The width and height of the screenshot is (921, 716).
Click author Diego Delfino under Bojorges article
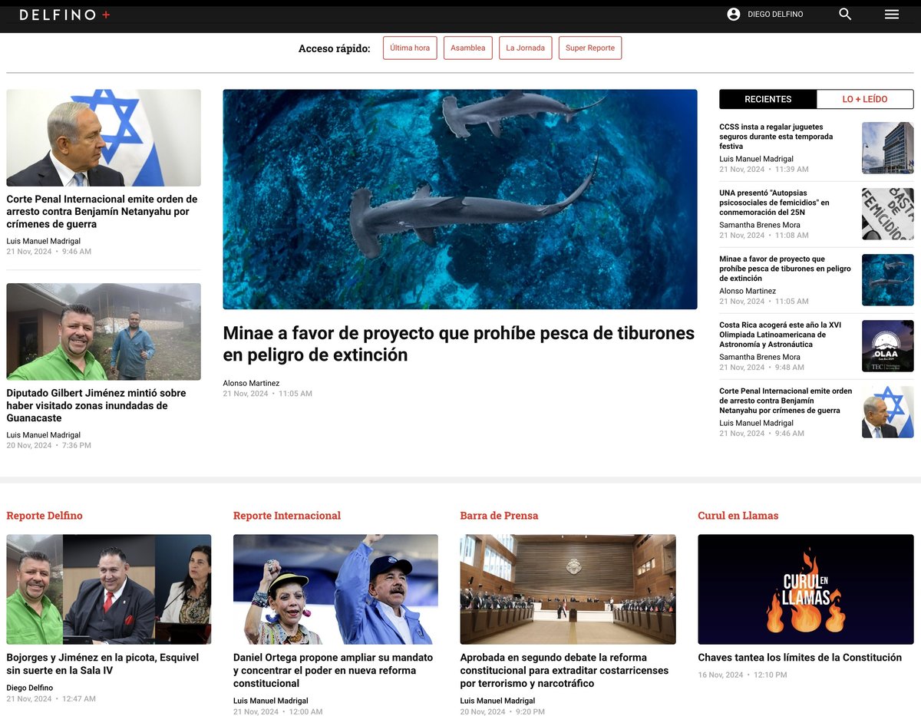click(30, 688)
